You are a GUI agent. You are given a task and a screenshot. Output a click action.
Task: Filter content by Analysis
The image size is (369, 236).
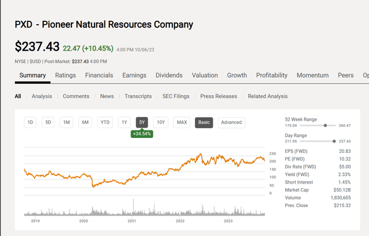tap(42, 96)
